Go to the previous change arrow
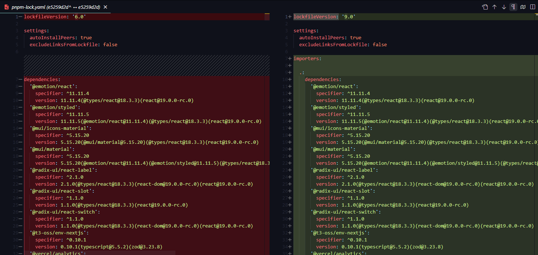 click(495, 7)
